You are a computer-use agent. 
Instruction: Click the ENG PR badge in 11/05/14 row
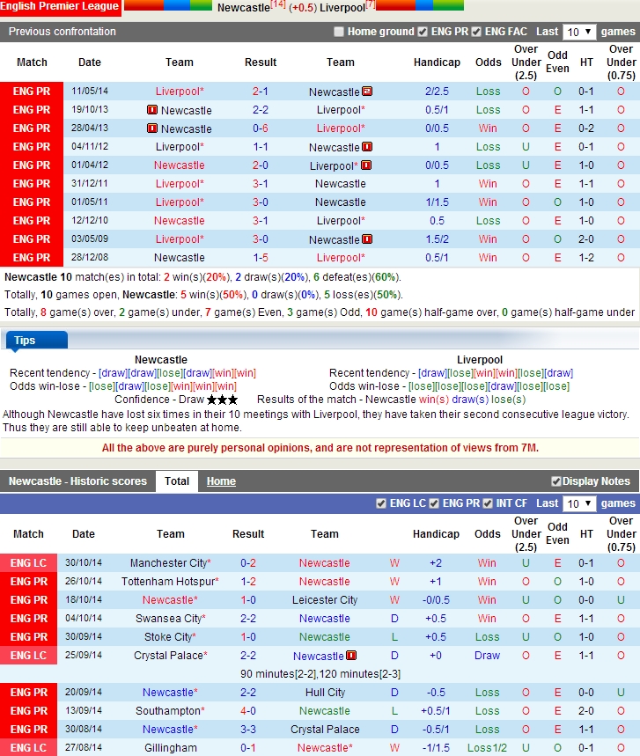tap(32, 92)
